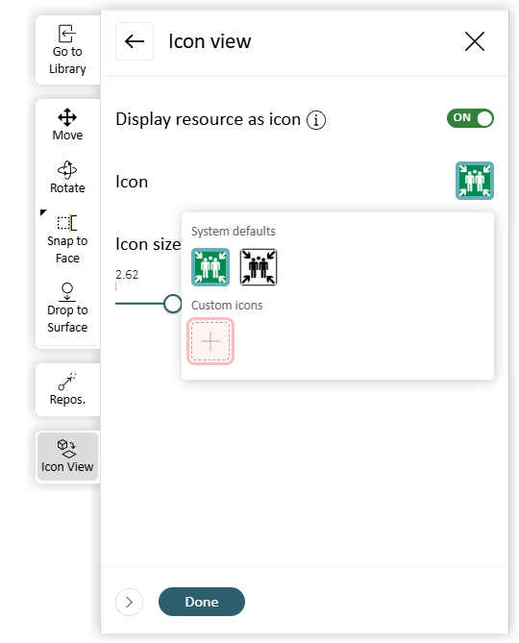
Task: Close the Icon view panel
Action: pos(475,41)
